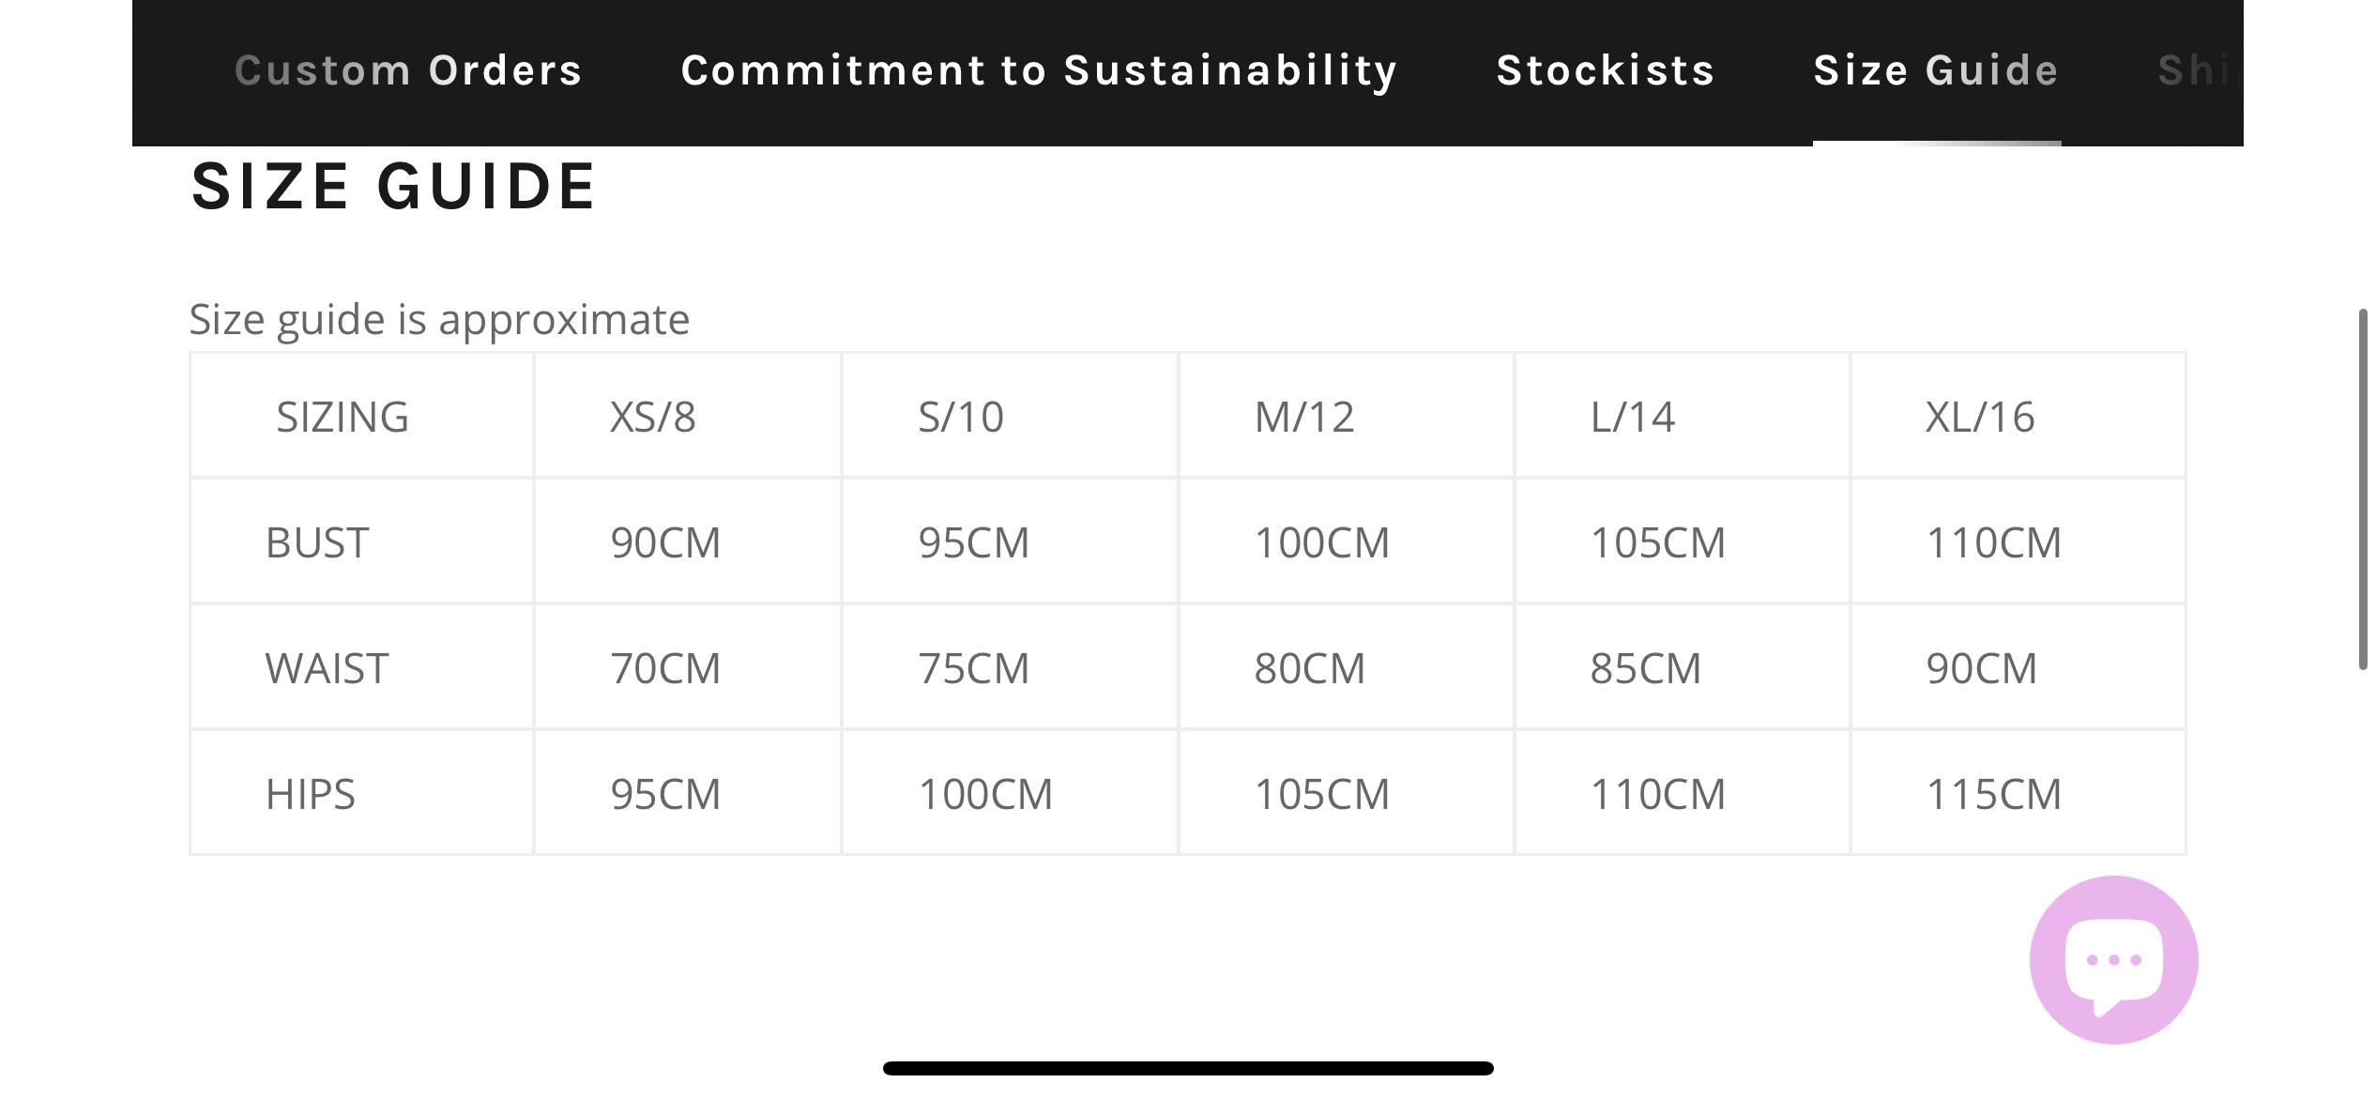This screenshot has height=1098, width=2376.
Task: Open the Custom Orders tab
Action: pyautogui.click(x=408, y=71)
